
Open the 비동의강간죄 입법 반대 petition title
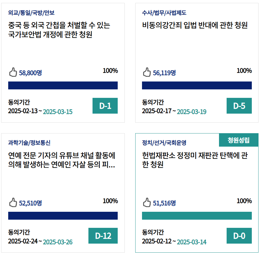click(x=195, y=26)
